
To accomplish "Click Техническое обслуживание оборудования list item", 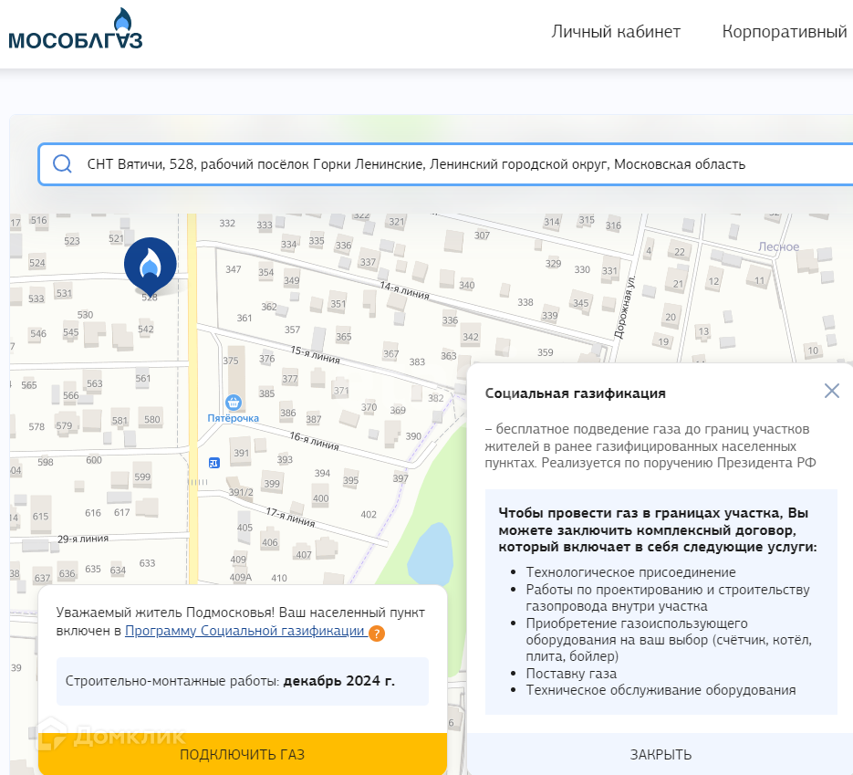I will point(661,690).
